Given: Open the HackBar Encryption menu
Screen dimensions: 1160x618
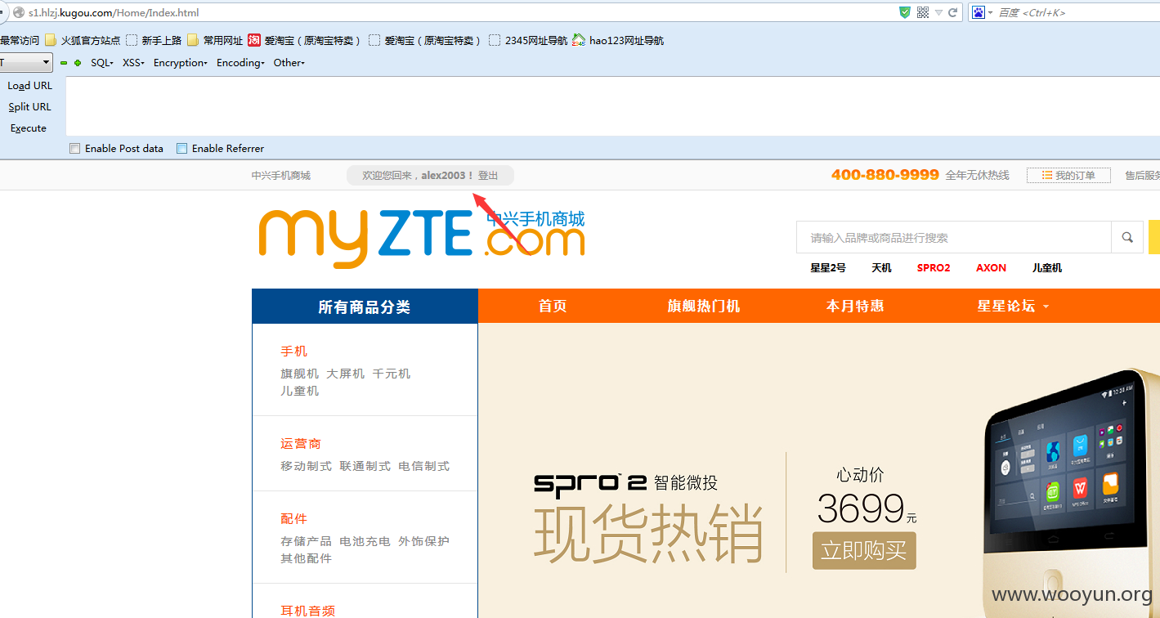Looking at the screenshot, I should pos(181,63).
